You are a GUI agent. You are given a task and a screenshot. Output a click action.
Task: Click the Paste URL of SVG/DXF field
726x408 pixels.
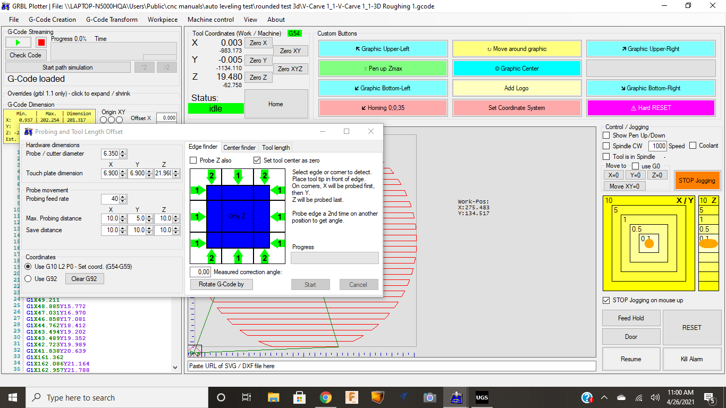click(392, 366)
